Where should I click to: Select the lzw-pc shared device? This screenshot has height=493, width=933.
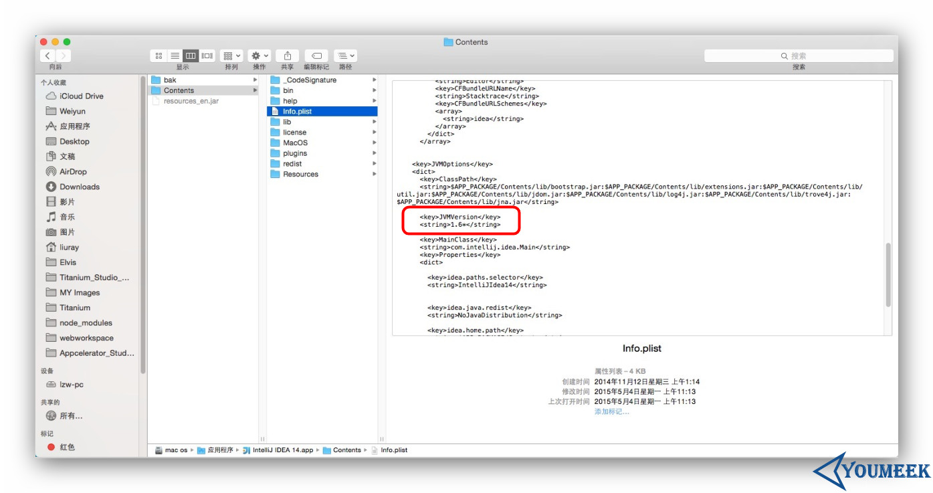point(71,384)
